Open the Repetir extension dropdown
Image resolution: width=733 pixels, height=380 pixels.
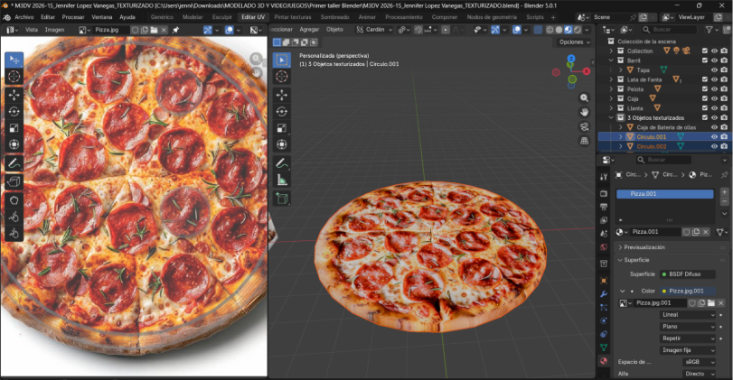tap(688, 338)
